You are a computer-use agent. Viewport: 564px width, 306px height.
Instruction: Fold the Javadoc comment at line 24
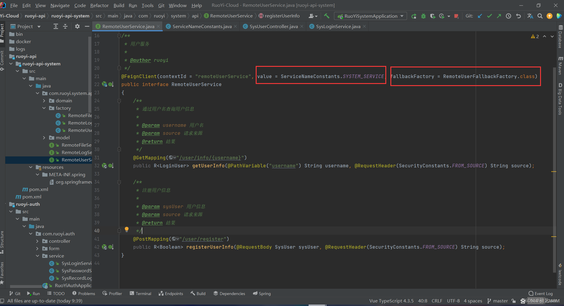pos(119,101)
